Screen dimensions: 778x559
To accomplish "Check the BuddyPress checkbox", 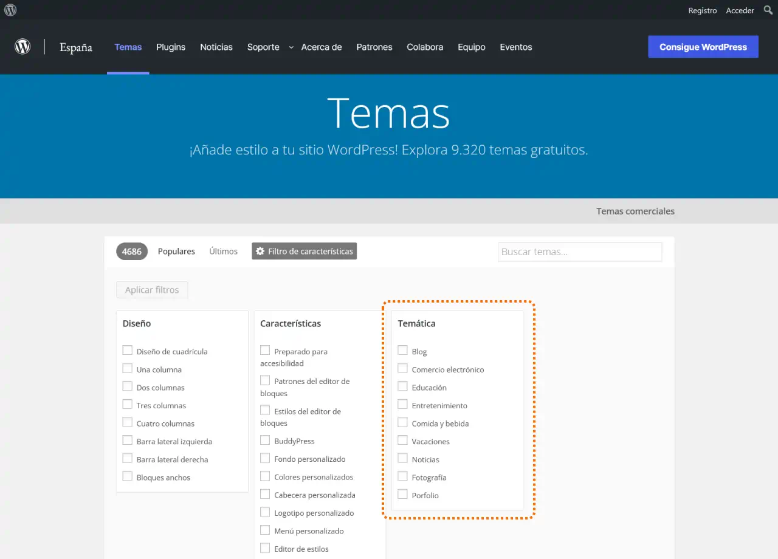I will (265, 440).
